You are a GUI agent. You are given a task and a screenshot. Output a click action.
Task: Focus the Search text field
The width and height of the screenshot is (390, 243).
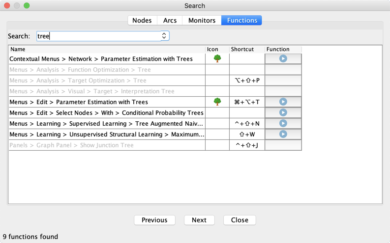click(99, 36)
